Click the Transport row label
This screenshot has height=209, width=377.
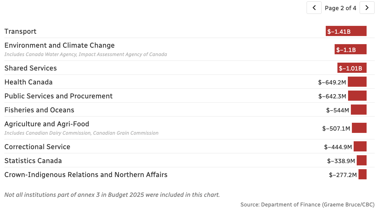20,31
